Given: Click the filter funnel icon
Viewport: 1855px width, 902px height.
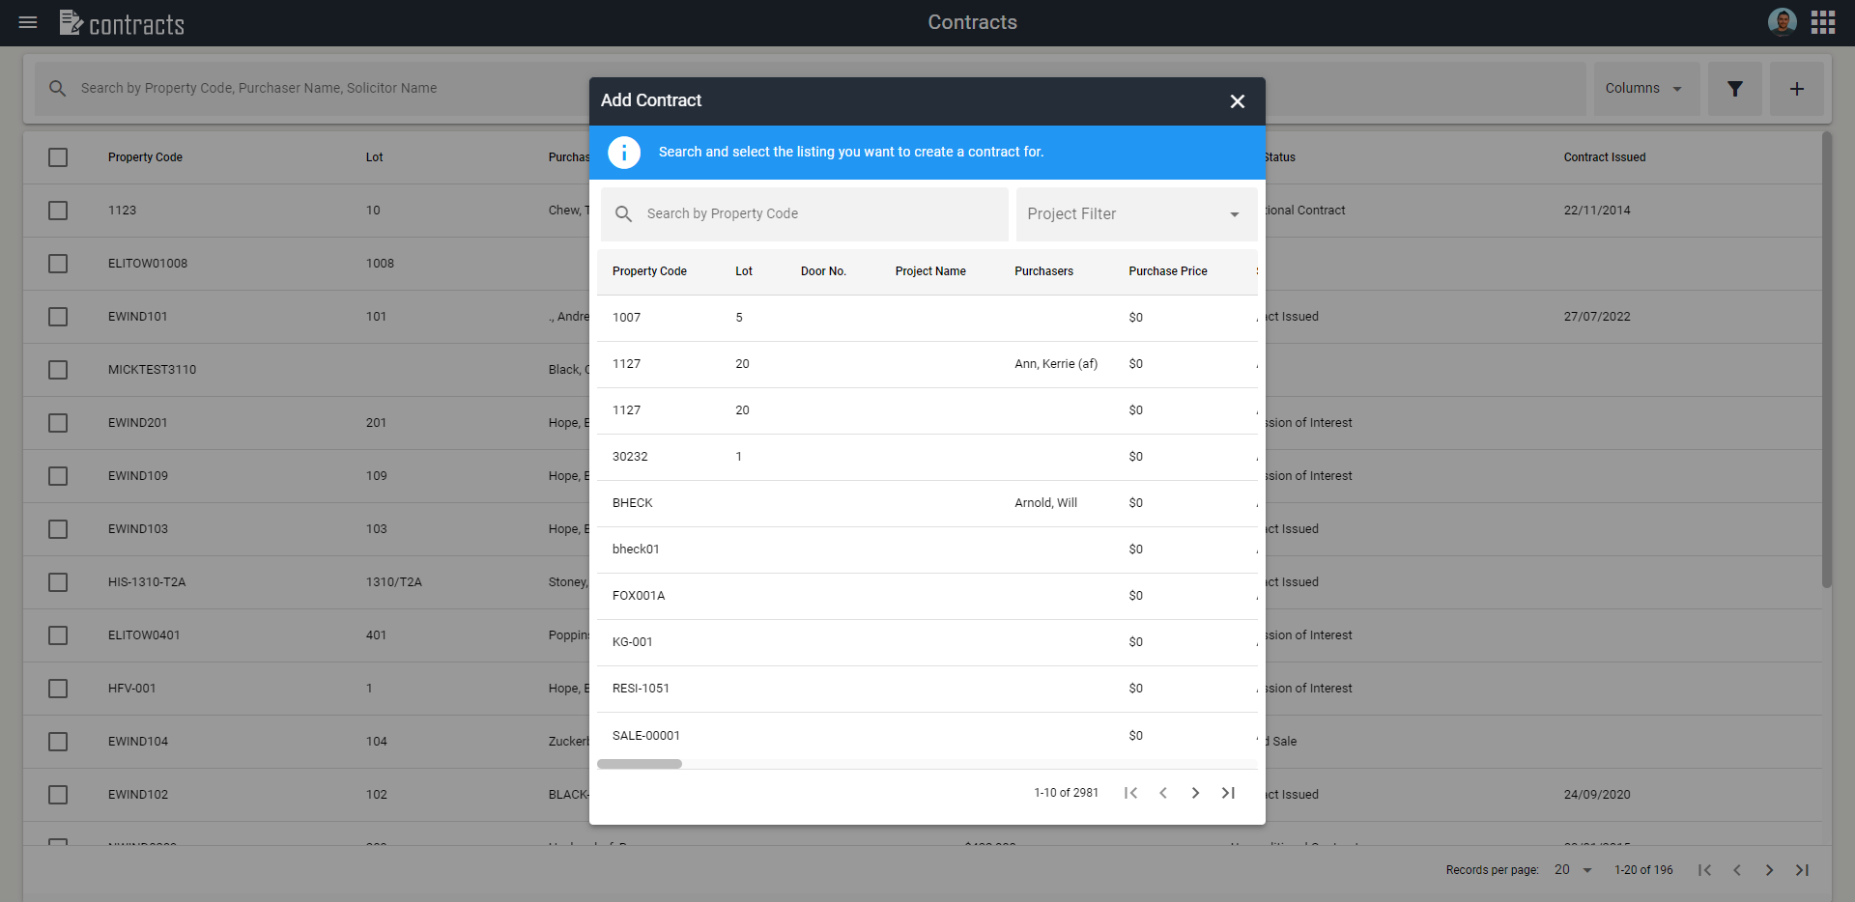Looking at the screenshot, I should [x=1734, y=89].
